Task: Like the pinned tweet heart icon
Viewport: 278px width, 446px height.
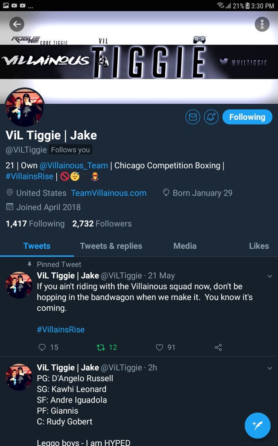Action: (165, 347)
